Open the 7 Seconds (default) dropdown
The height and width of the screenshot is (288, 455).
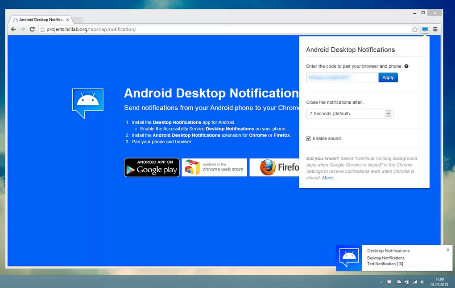coord(349,114)
